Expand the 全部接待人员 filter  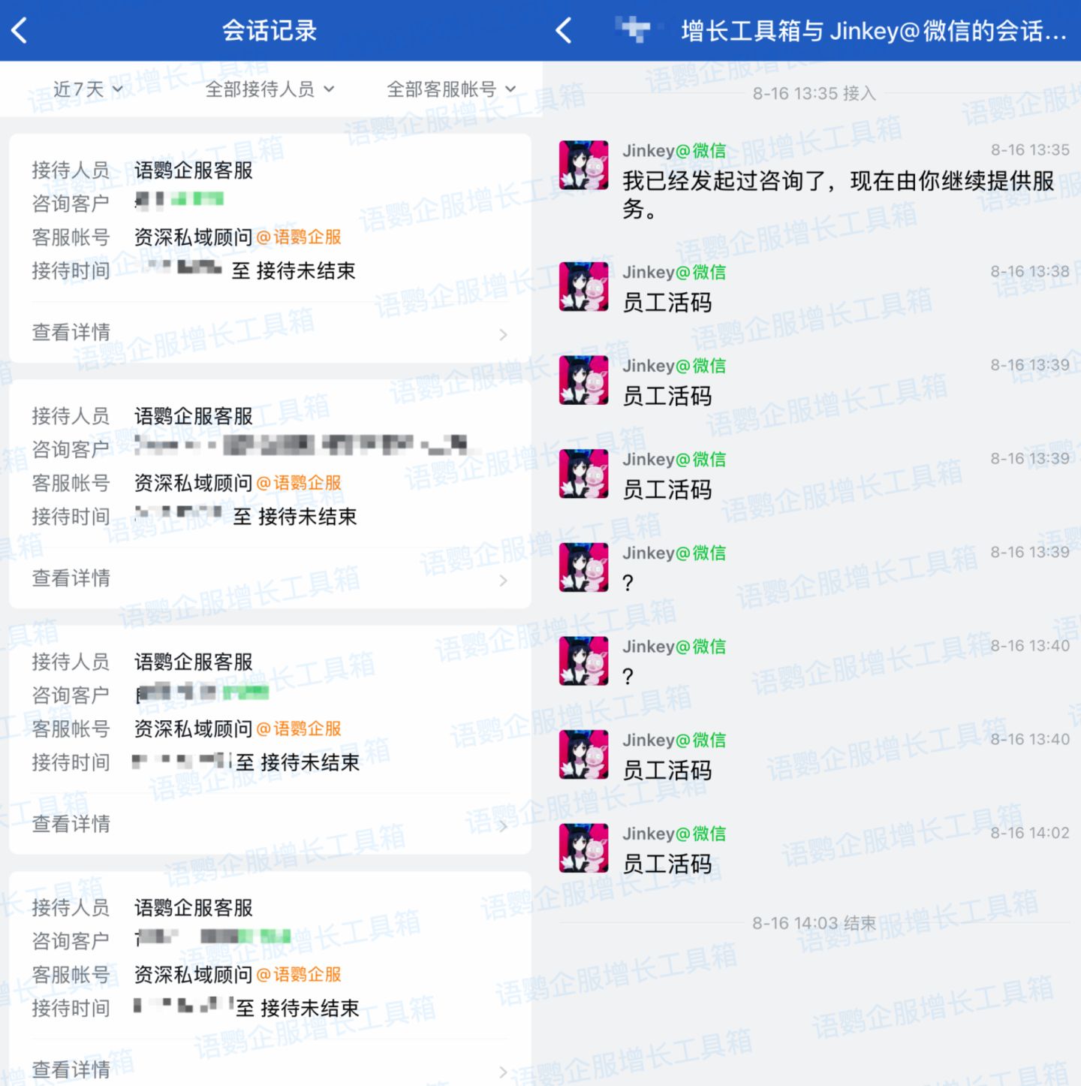(269, 89)
